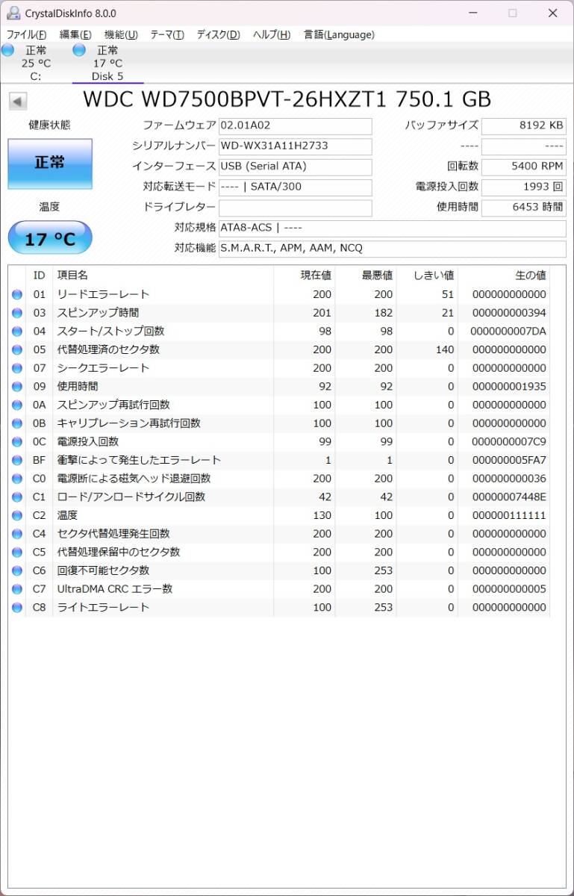Click the status orb for ID C6 row
Image resolution: width=574 pixels, height=896 pixels.
(17, 571)
